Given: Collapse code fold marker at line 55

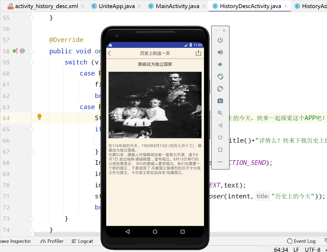Looking at the screenshot, I should [31, 18].
